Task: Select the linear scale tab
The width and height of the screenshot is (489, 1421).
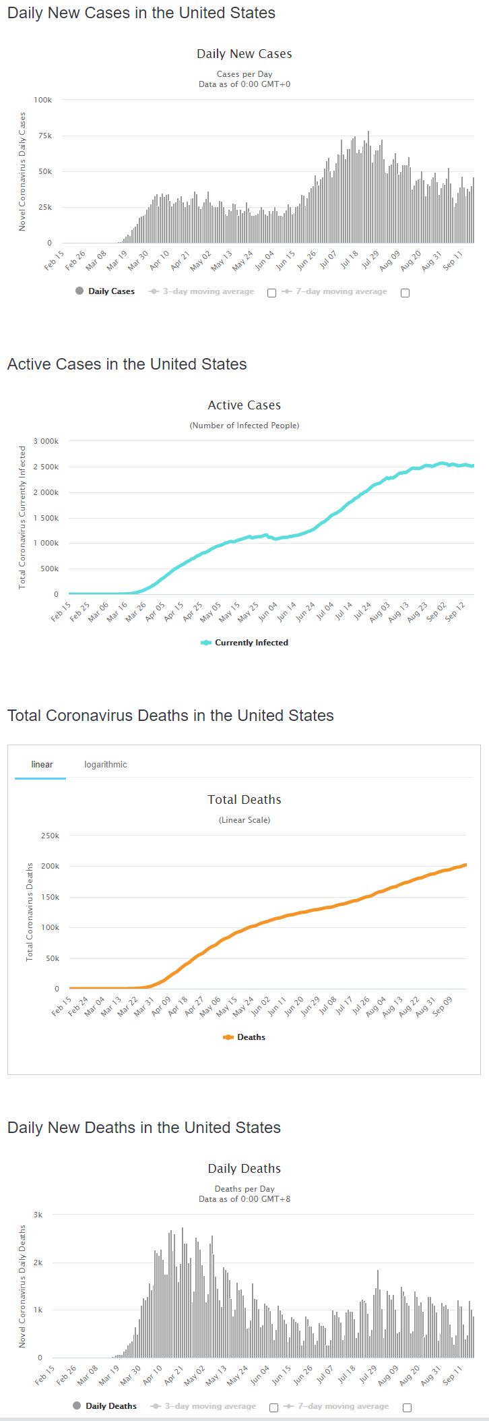Action: coord(42,765)
